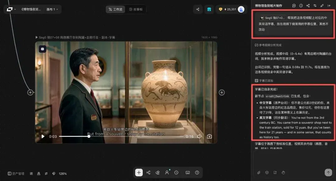Start a new chat in assistant panel

click(x=294, y=6)
